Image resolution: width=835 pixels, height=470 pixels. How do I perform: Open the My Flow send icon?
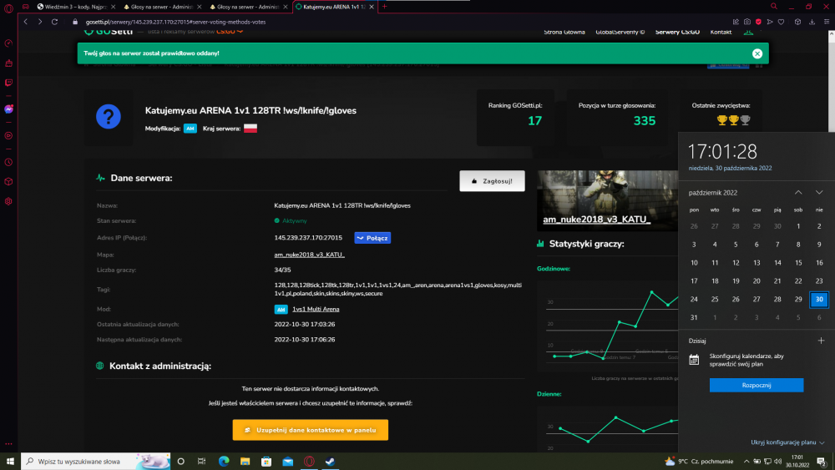click(x=770, y=22)
